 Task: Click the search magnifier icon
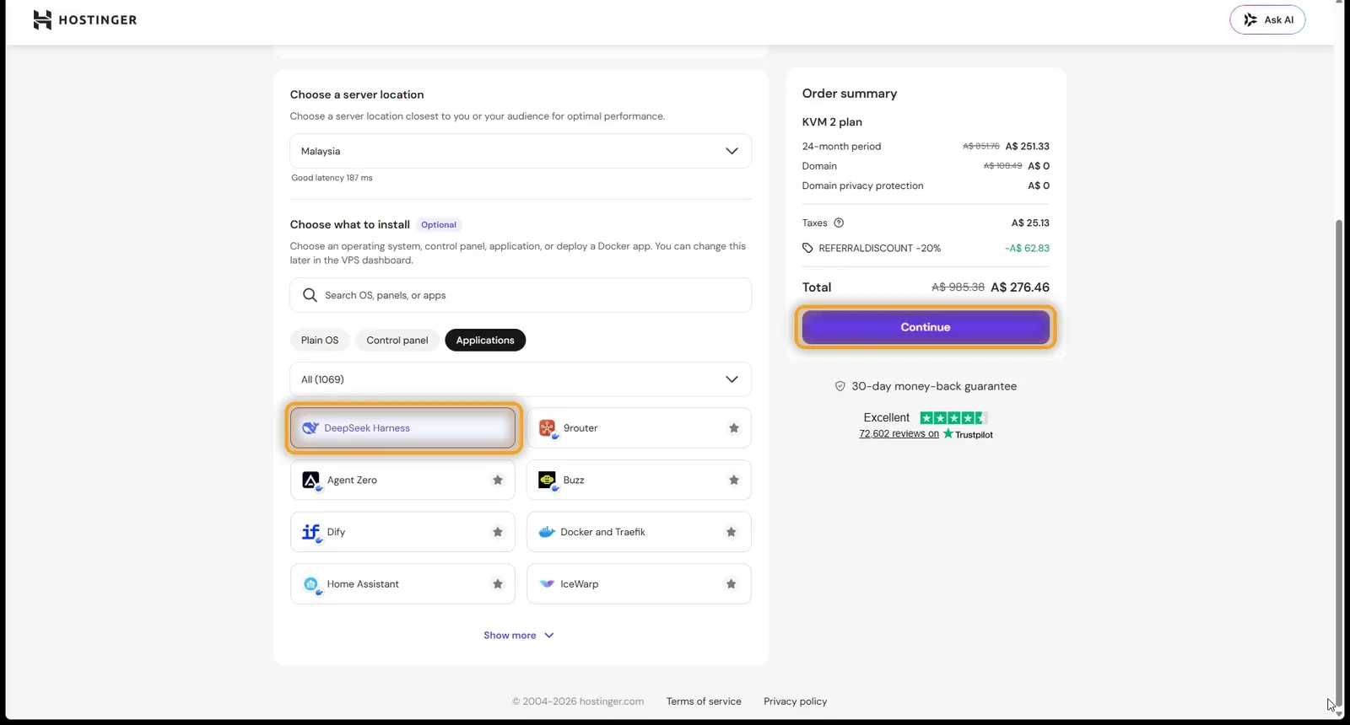point(310,295)
